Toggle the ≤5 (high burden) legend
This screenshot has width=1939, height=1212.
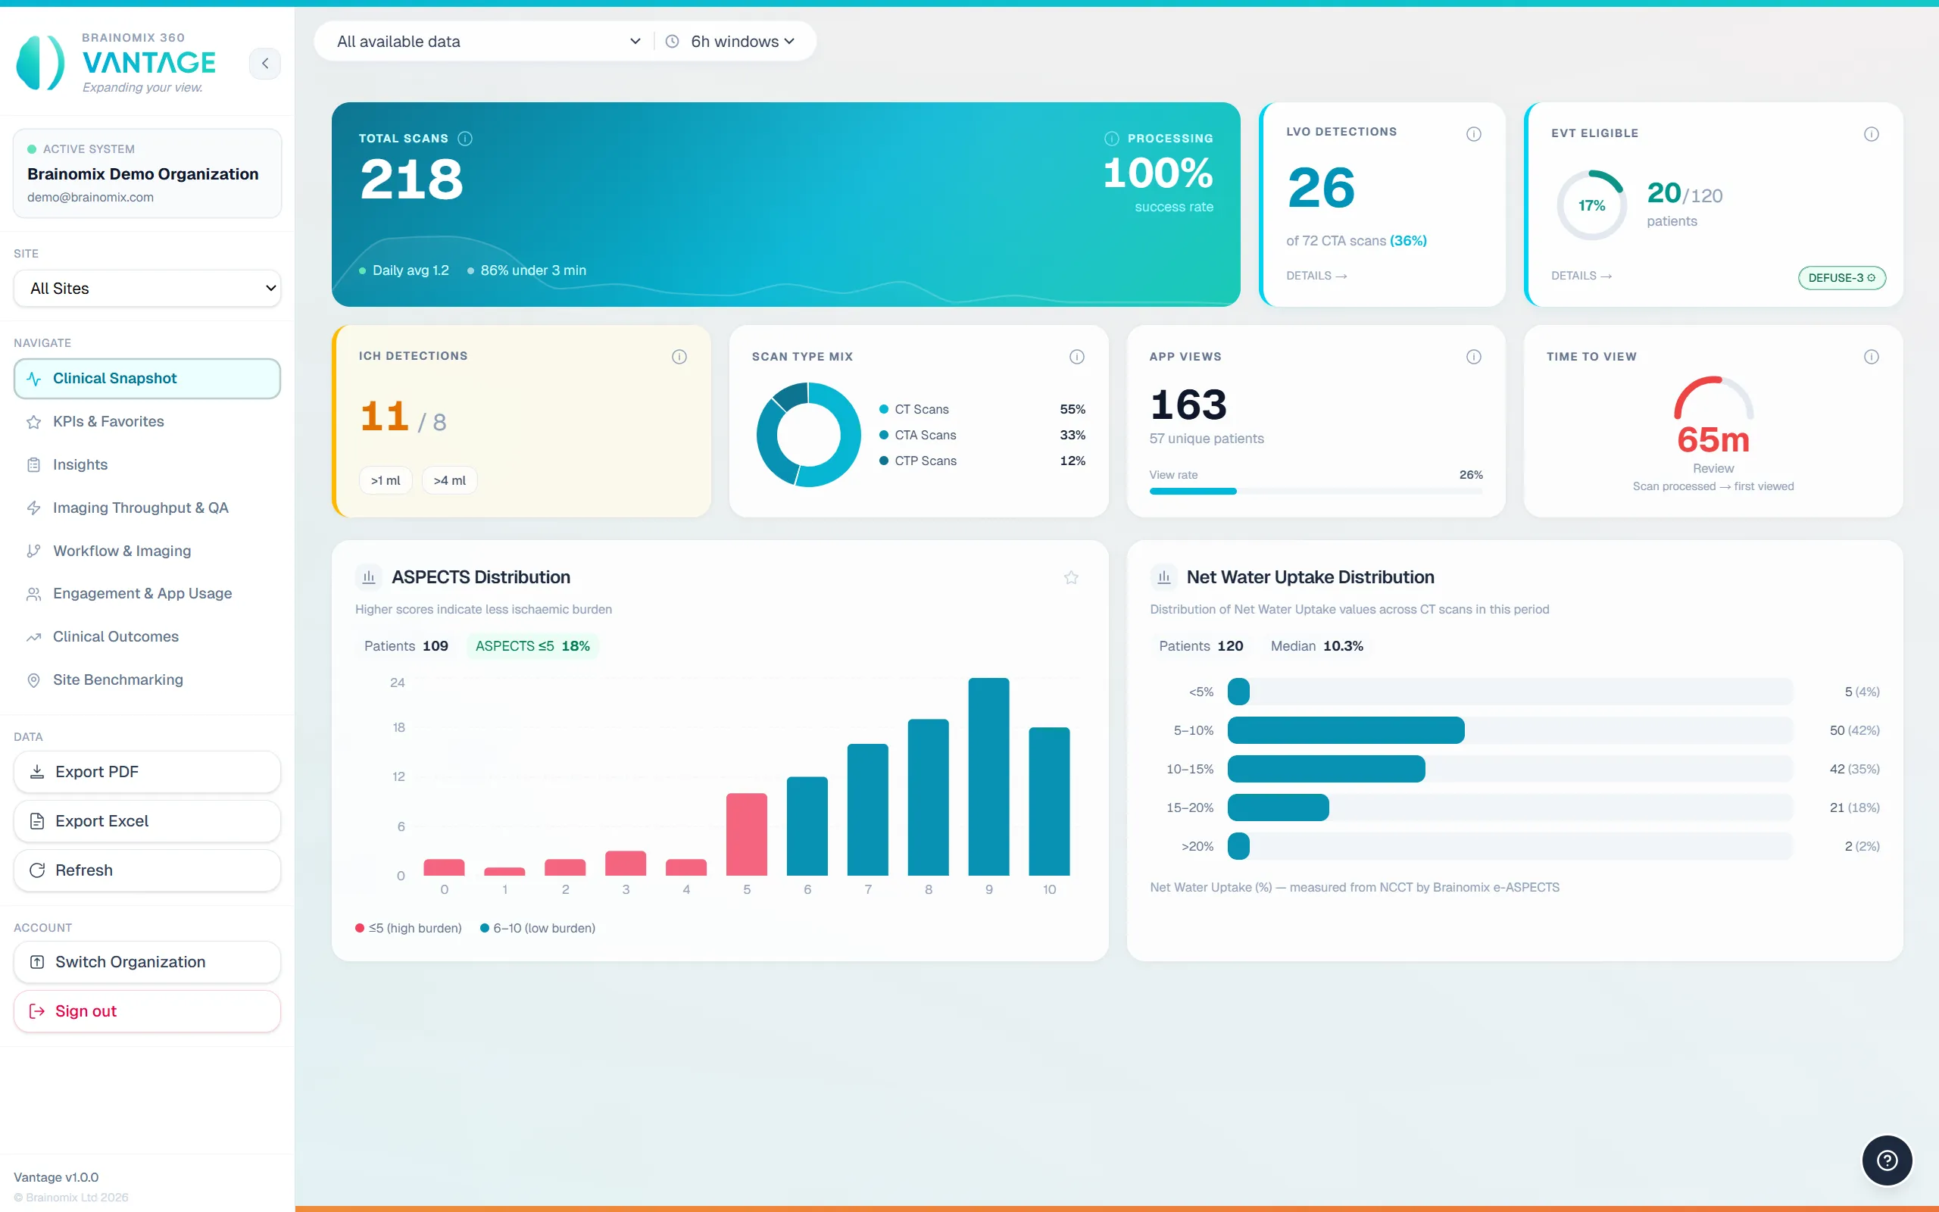409,927
